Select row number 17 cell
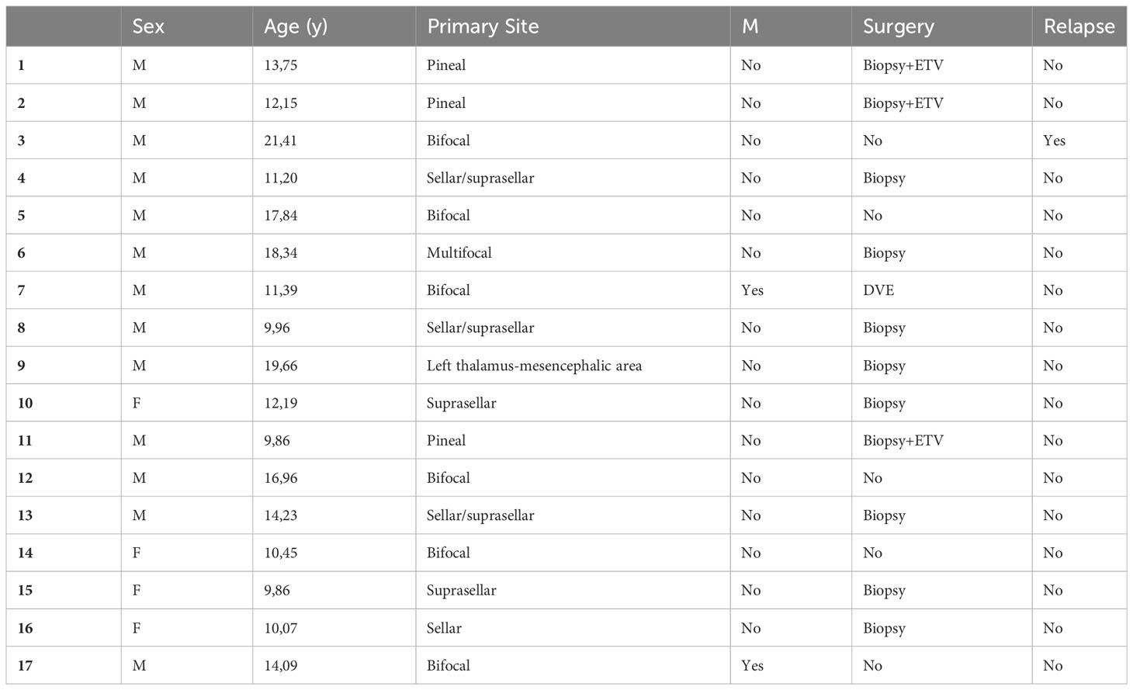The image size is (1133, 690). click(x=64, y=665)
